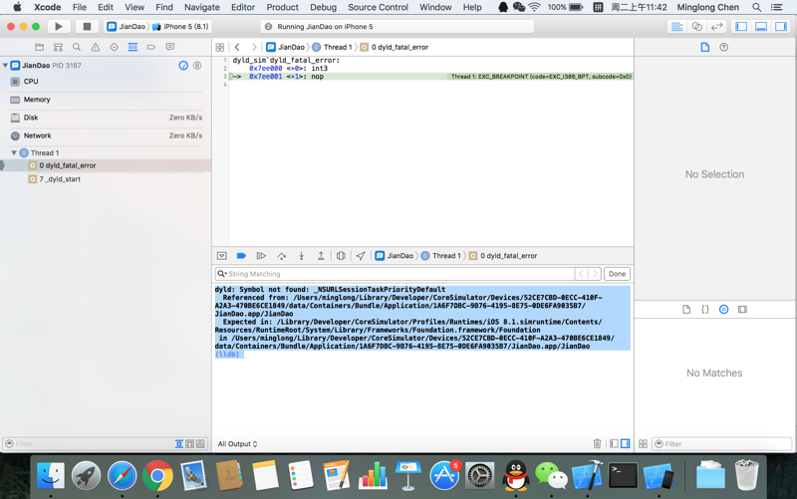Open Debug View Hierarchy
This screenshot has height=499, width=797.
(341, 256)
